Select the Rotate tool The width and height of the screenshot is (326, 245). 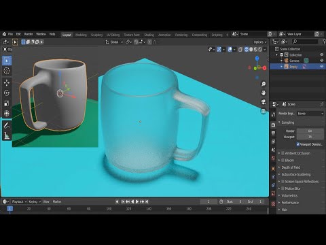coord(7,93)
